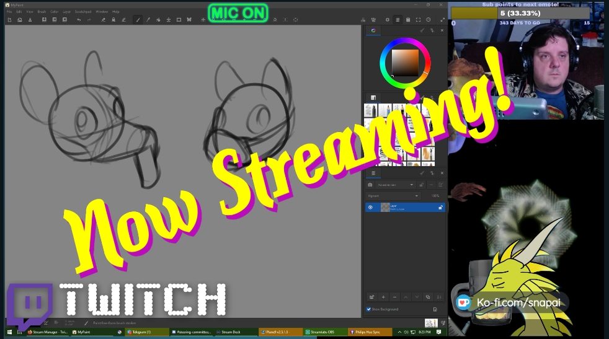609x339 pixels.
Task: Move layer down with the down arrow
Action: coord(417,297)
